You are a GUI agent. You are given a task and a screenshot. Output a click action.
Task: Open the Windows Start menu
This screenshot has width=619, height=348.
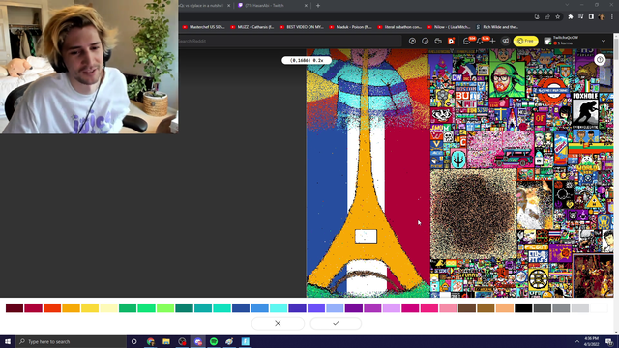[8, 341]
